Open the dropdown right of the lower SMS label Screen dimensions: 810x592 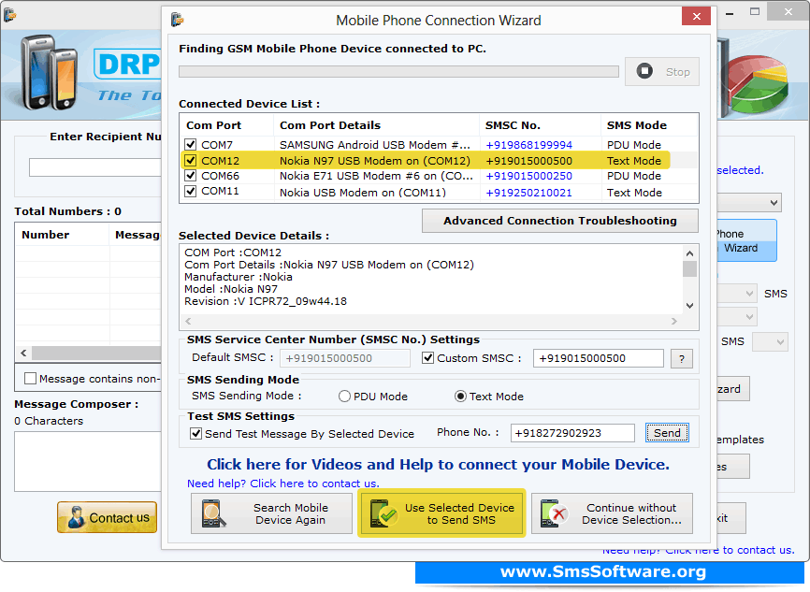(770, 341)
